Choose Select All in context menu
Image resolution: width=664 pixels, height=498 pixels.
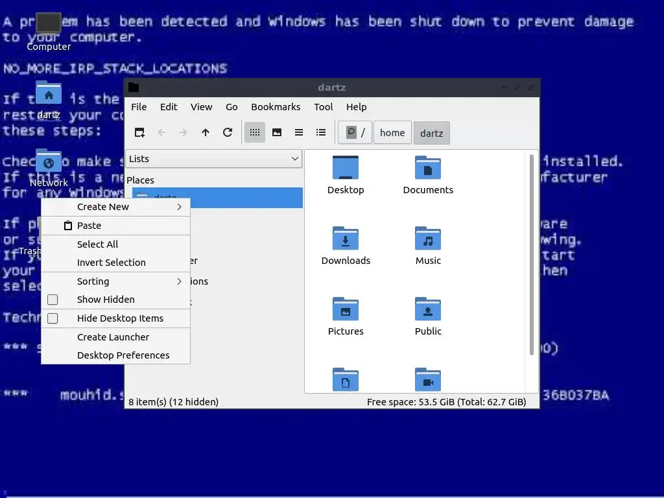click(115, 244)
